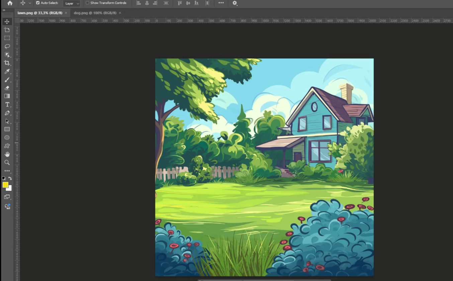Select the lawn.png document tab
This screenshot has height=281, width=453.
point(40,13)
